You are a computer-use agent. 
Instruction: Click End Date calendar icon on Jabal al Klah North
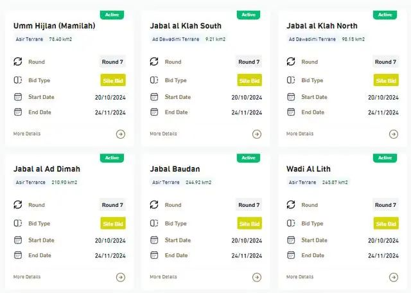coord(291,112)
